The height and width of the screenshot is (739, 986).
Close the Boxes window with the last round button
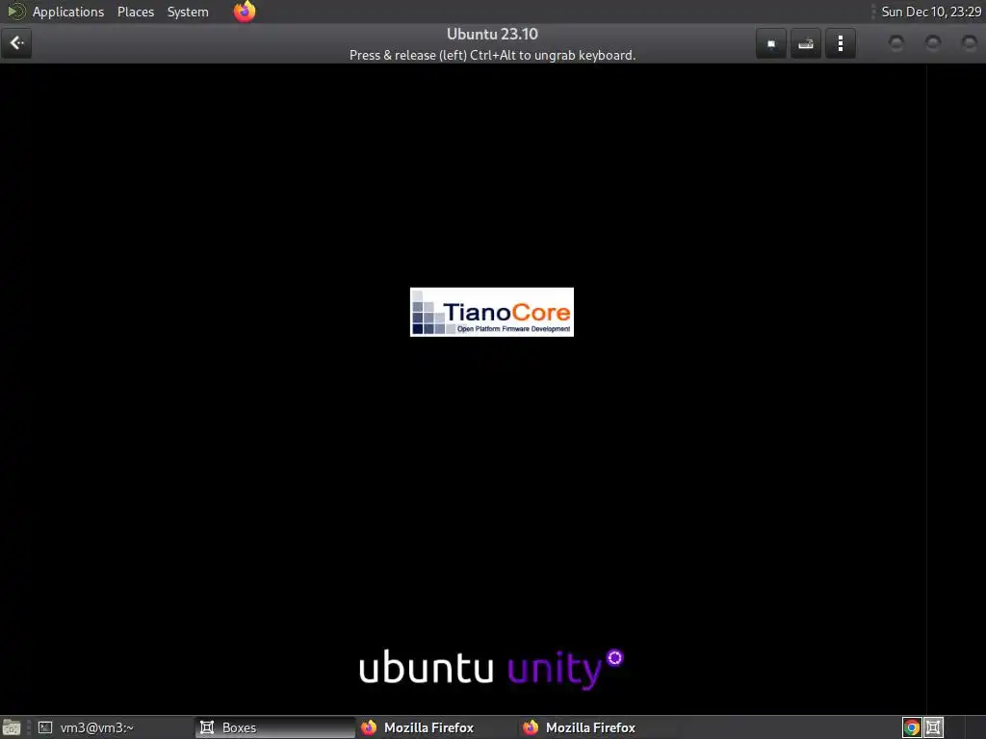point(969,42)
